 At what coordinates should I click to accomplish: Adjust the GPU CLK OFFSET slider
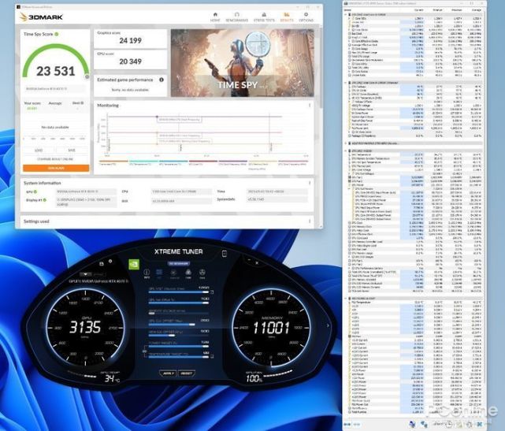pyautogui.click(x=179, y=325)
